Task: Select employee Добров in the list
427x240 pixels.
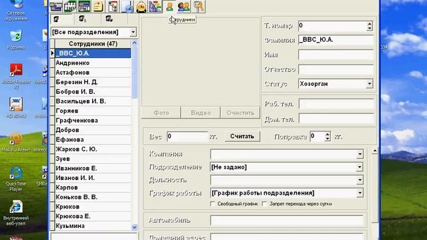Action: tap(93, 130)
